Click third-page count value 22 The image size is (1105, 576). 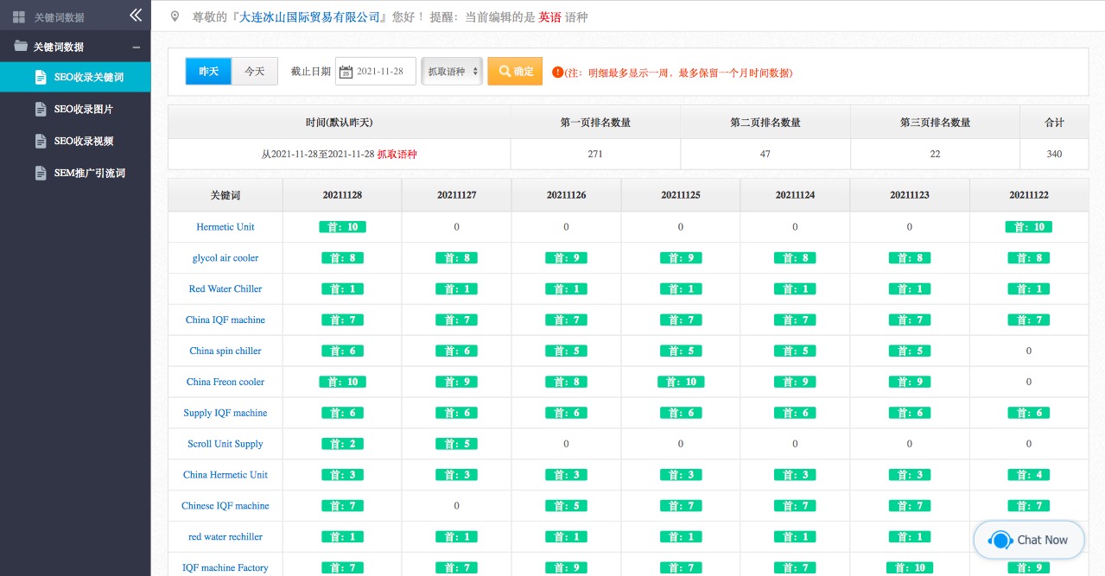[936, 154]
